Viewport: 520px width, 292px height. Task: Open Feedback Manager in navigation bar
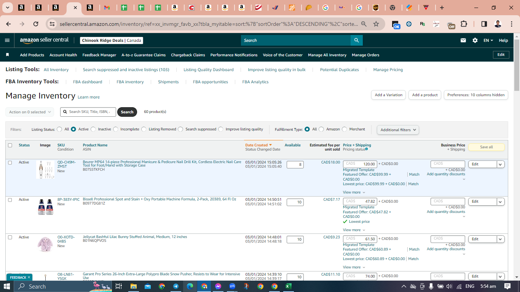pyautogui.click(x=99, y=55)
